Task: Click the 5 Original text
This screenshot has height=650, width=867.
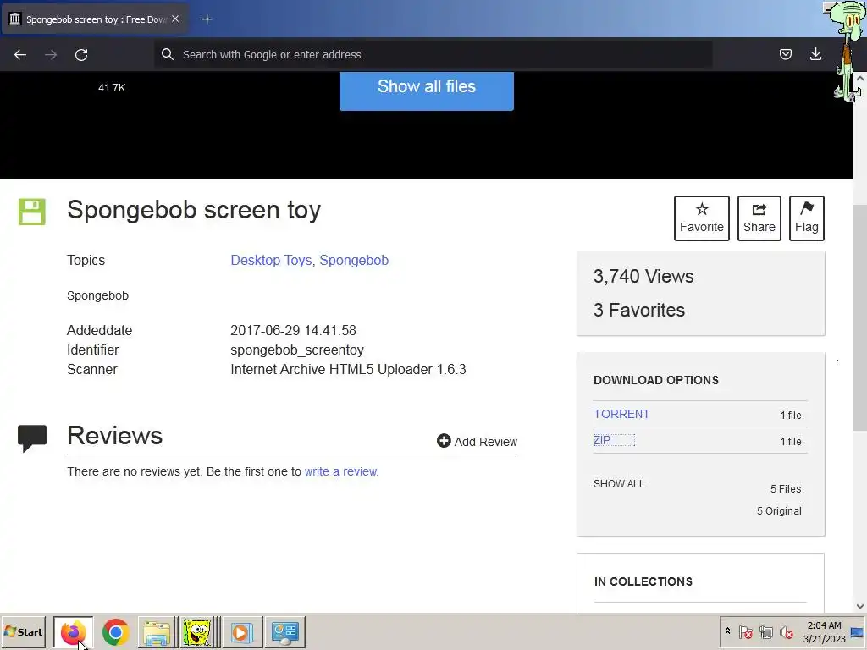Action: (779, 510)
